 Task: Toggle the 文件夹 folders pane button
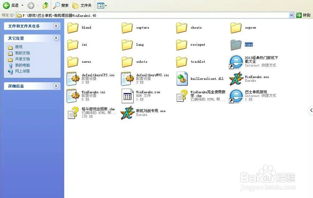click(x=82, y=5)
